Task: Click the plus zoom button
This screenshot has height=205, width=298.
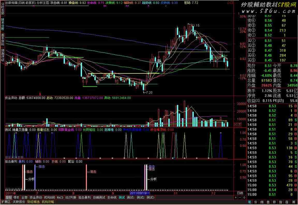Action: pos(236,198)
